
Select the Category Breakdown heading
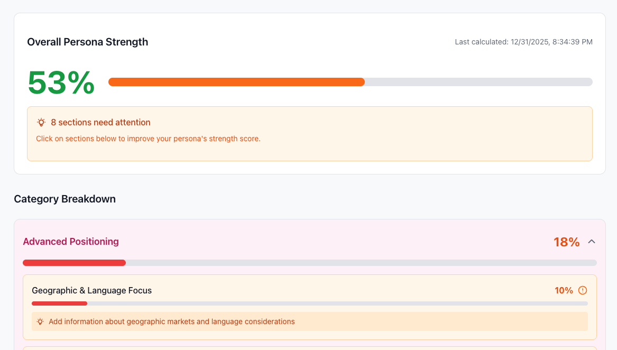[65, 199]
